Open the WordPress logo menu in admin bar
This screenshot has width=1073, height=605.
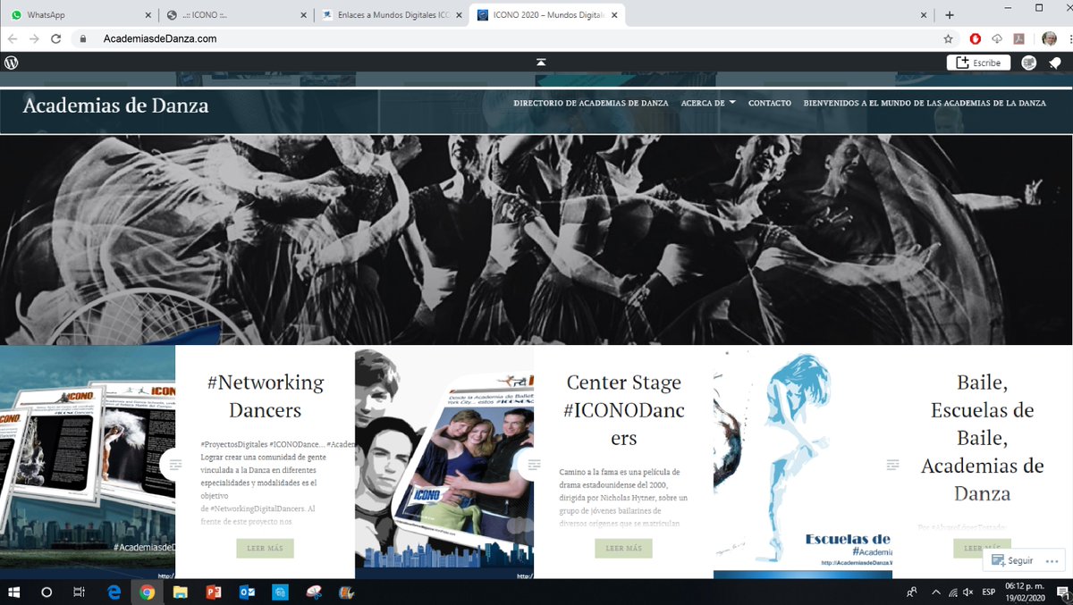pyautogui.click(x=12, y=63)
